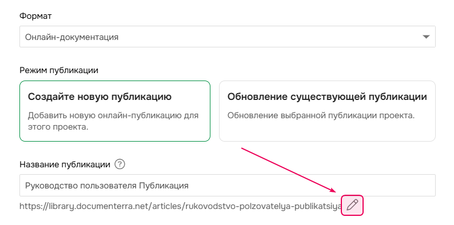The width and height of the screenshot is (454, 225).
Task: Click the Режим публикации label
Action: coord(59,70)
